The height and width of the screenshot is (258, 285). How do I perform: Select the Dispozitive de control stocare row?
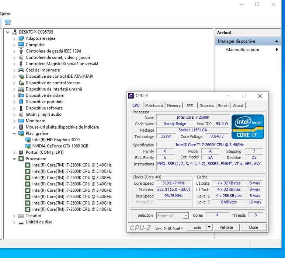click(53, 83)
